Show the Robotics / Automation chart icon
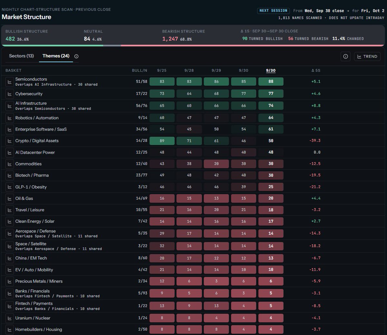This screenshot has height=335, width=387. click(10, 118)
